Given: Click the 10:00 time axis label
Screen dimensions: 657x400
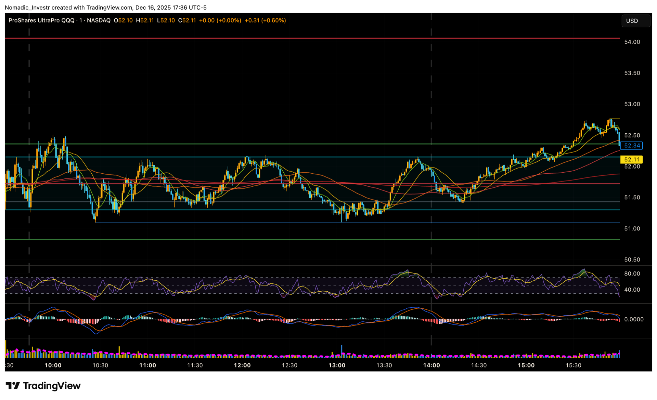Looking at the screenshot, I should click(x=53, y=365).
